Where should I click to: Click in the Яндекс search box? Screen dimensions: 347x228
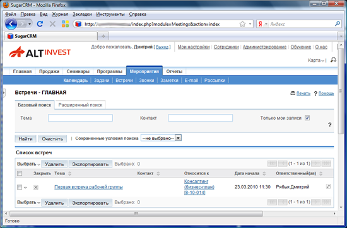pos(302,24)
